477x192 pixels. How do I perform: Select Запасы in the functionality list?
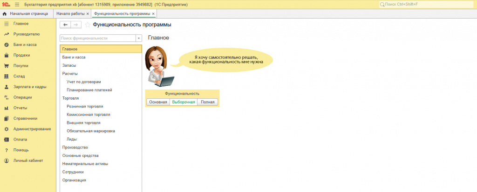point(101,65)
